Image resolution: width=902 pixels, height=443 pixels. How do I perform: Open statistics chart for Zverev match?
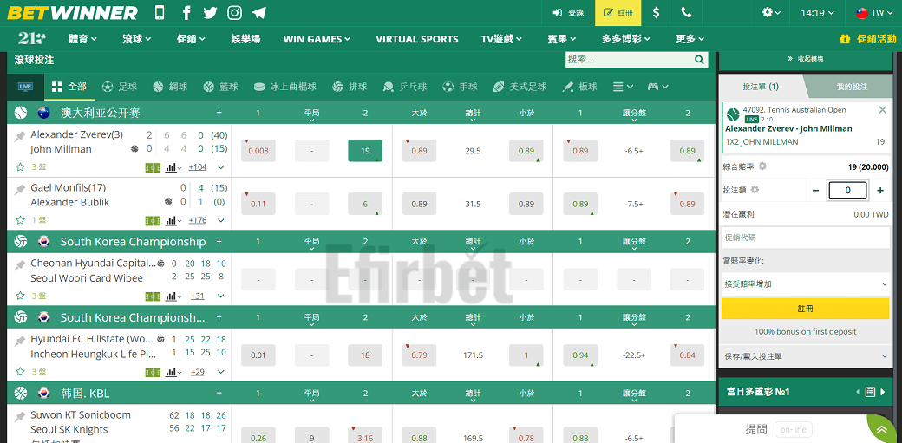pos(173,167)
